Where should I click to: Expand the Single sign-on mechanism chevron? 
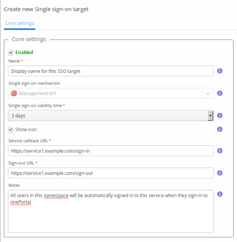(208, 93)
